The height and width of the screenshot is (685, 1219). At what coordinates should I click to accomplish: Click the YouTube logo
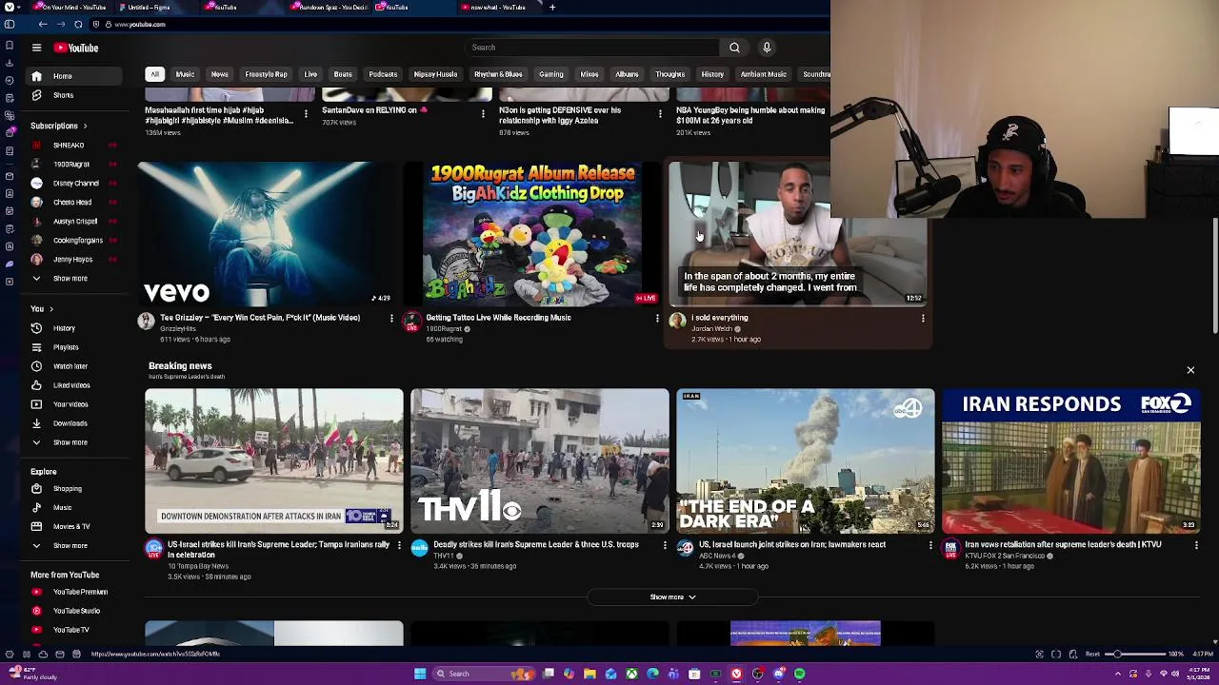(76, 48)
